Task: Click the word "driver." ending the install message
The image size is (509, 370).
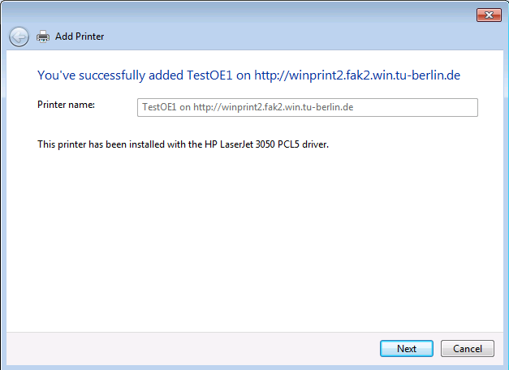Action: pos(314,145)
